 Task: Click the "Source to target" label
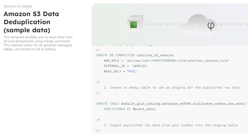(x=18, y=6)
